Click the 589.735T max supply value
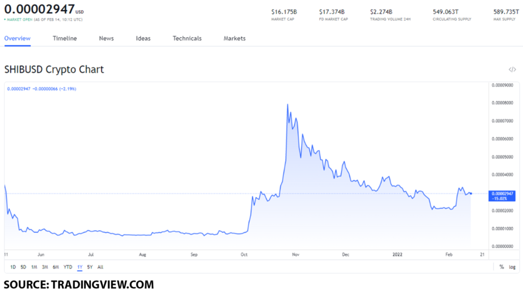The height and width of the screenshot is (292, 523). (506, 12)
